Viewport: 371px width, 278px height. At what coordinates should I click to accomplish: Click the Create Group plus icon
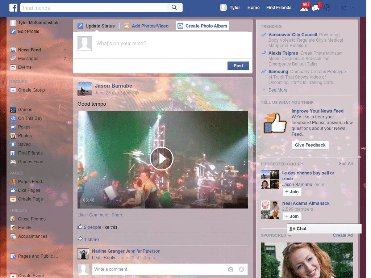13,90
